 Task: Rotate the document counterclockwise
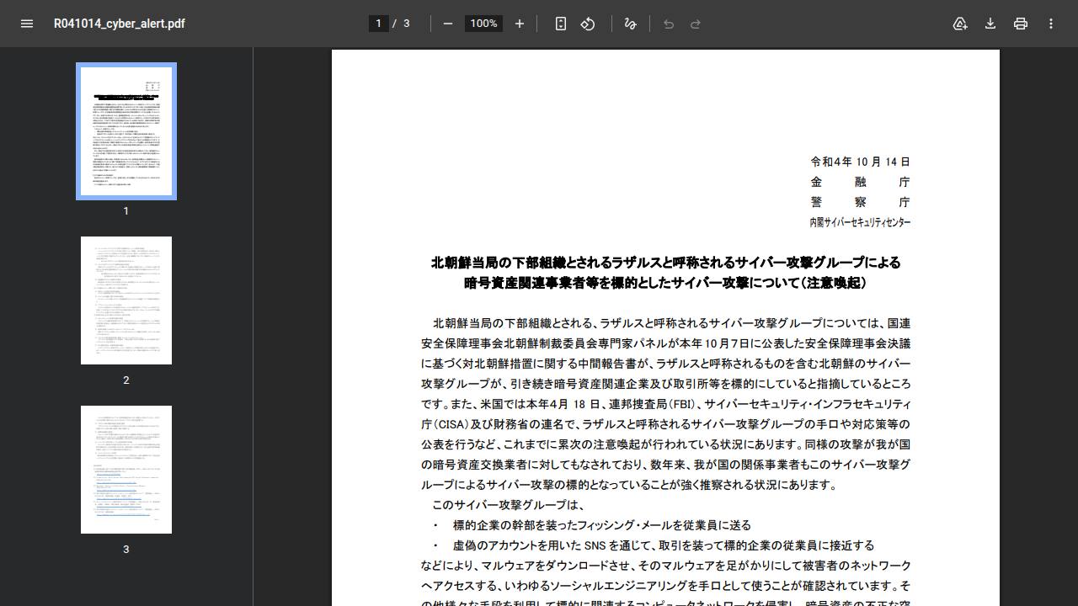(588, 24)
